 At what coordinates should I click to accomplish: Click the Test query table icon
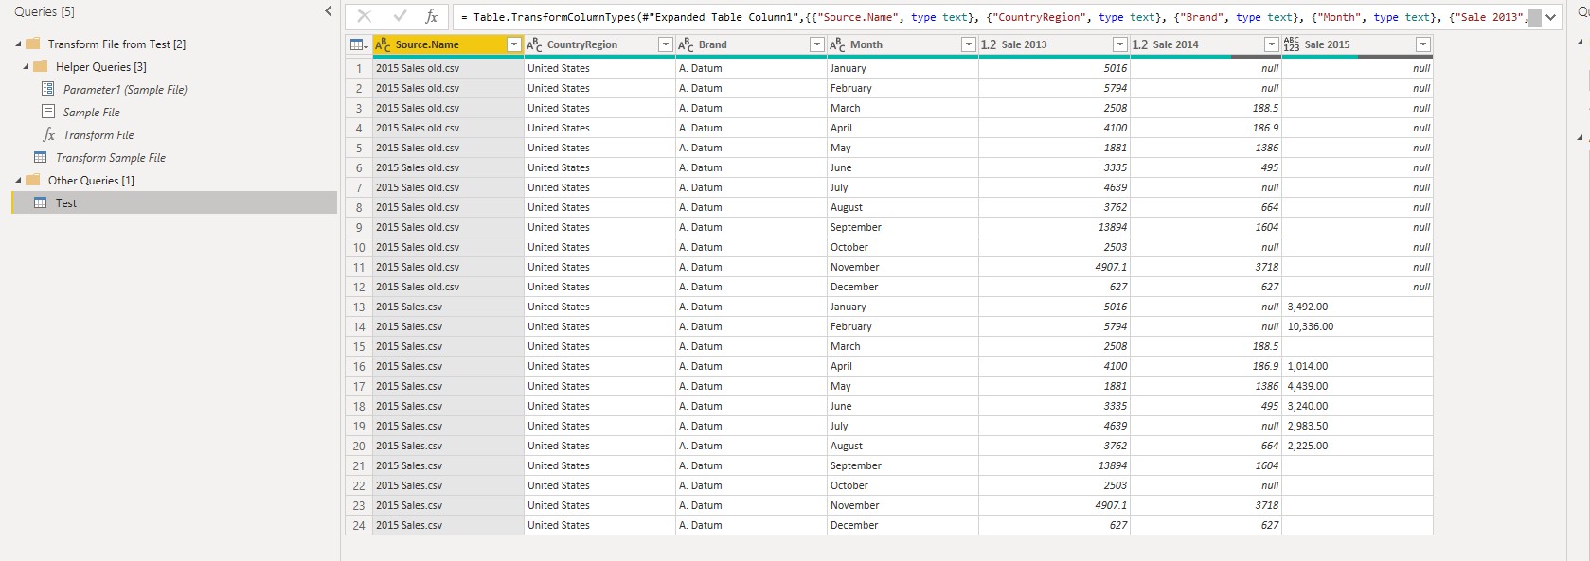click(41, 202)
